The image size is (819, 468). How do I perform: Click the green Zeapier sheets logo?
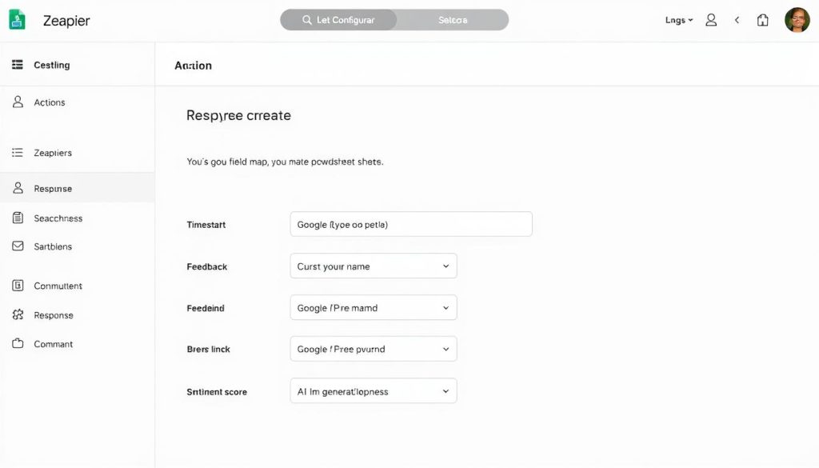click(x=17, y=20)
